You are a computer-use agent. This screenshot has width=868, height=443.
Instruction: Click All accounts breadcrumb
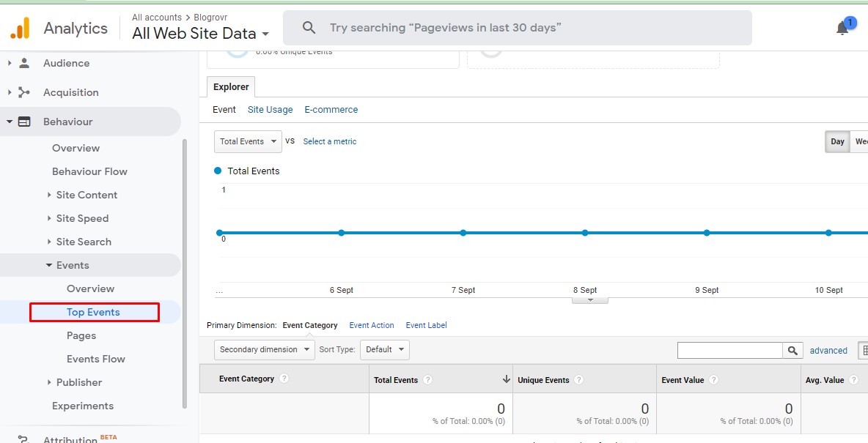tap(157, 17)
